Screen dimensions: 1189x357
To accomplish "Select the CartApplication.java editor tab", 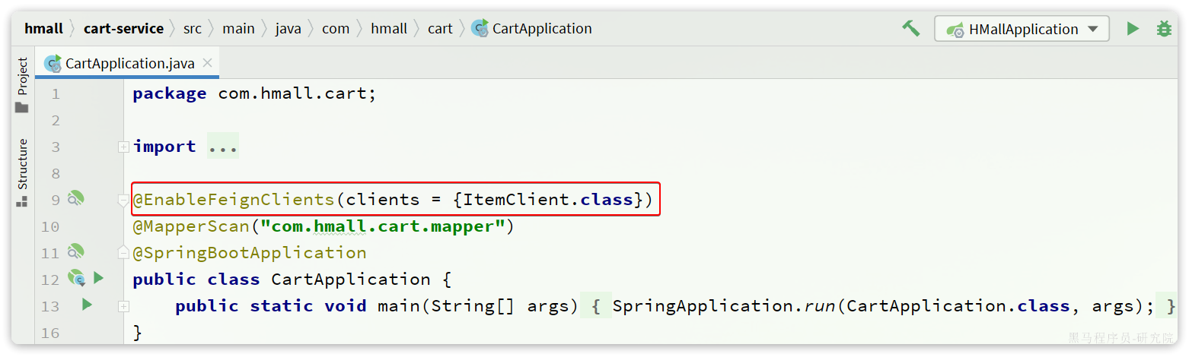I will click(x=122, y=63).
